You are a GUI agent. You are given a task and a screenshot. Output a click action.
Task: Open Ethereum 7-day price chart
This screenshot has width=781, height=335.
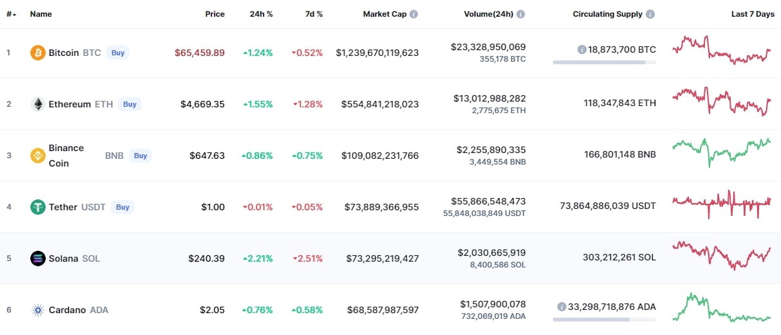point(722,102)
